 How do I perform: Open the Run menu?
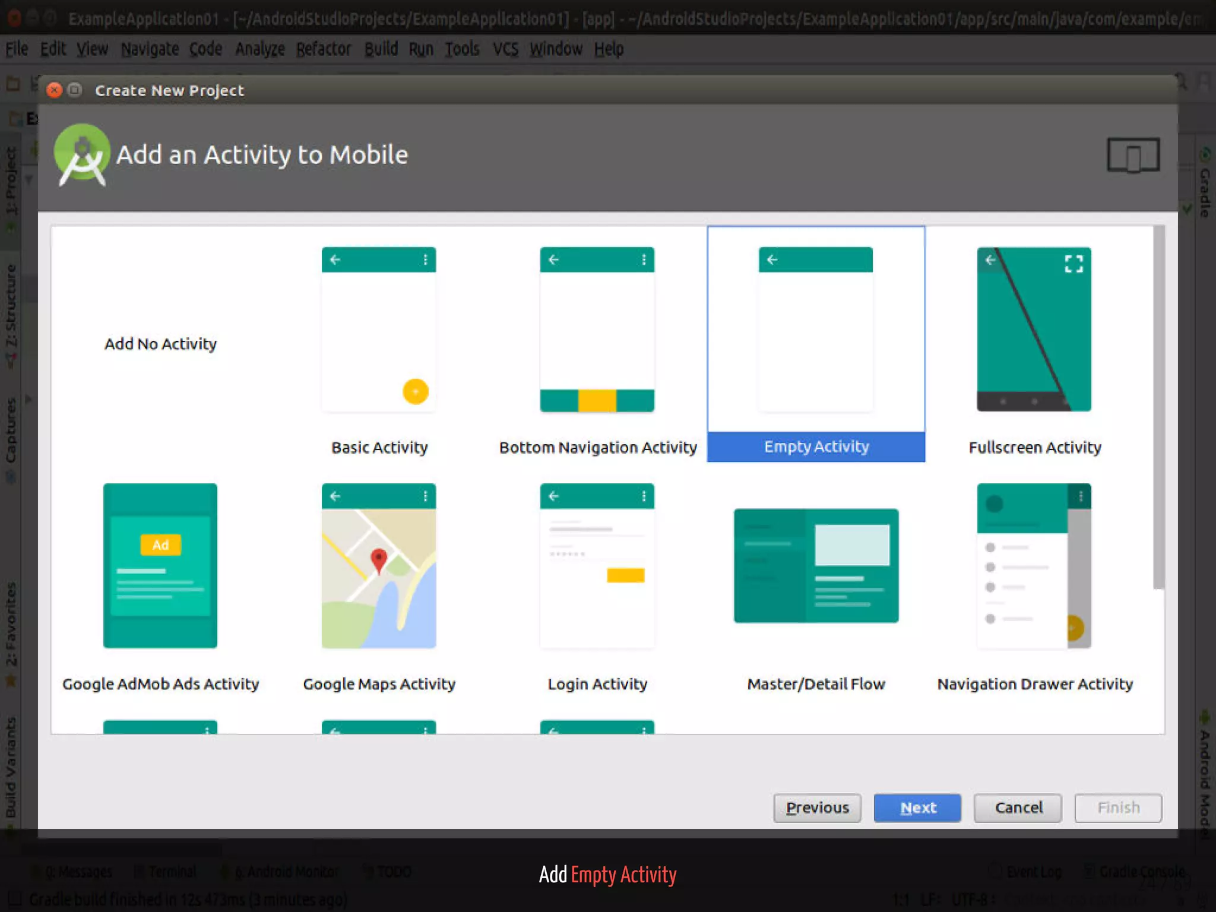point(421,49)
